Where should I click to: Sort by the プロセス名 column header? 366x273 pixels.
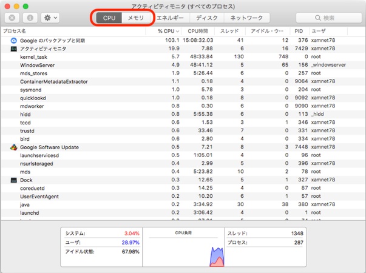pyautogui.click(x=73, y=31)
